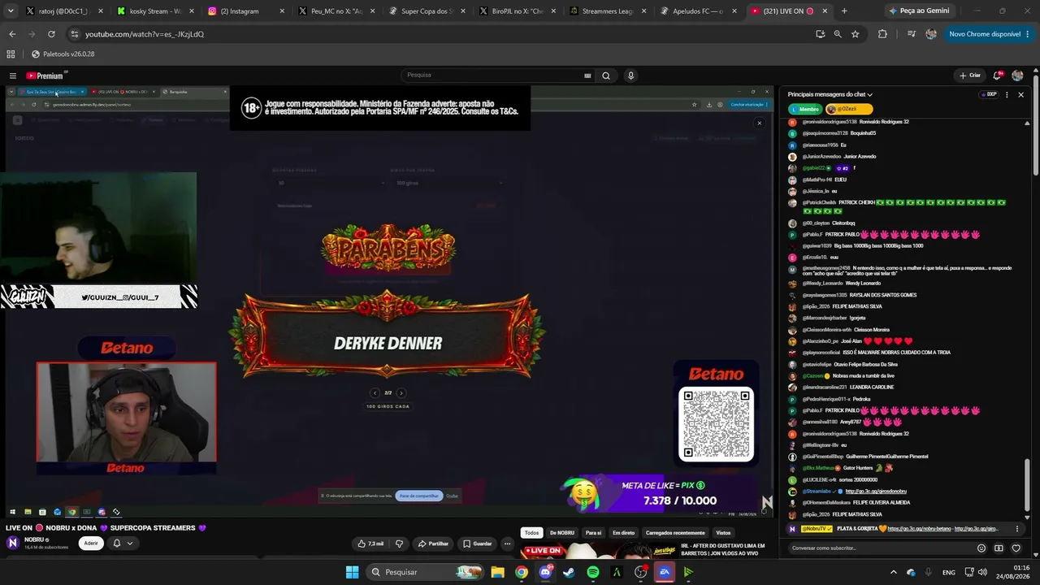Open the YouTube guide hamburger menu

13,76
